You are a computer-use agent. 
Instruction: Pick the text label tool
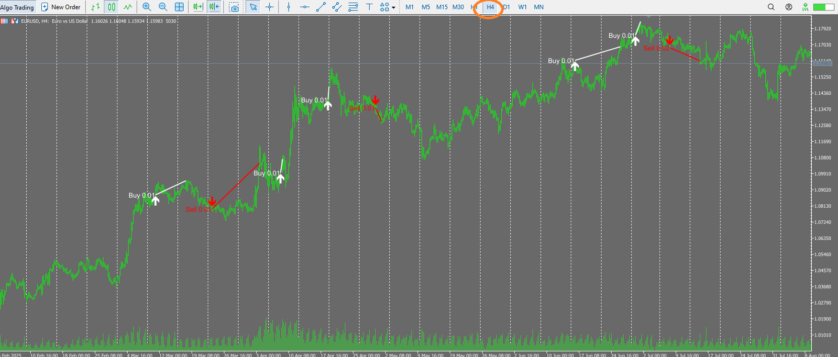[369, 7]
